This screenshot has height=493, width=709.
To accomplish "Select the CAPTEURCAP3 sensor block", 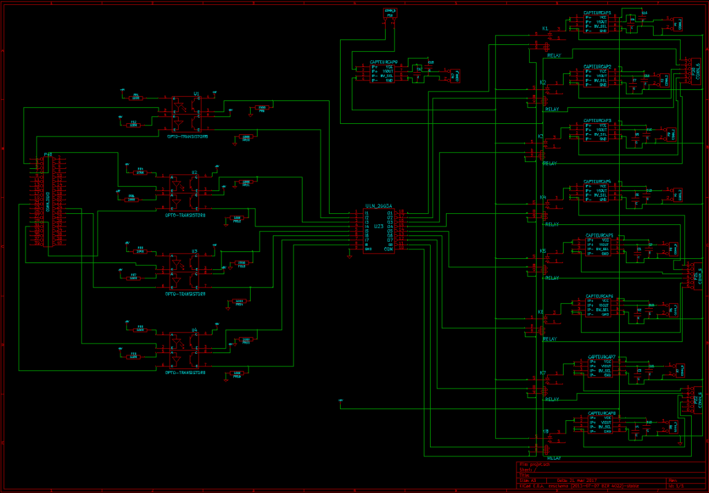I will 596,132.
